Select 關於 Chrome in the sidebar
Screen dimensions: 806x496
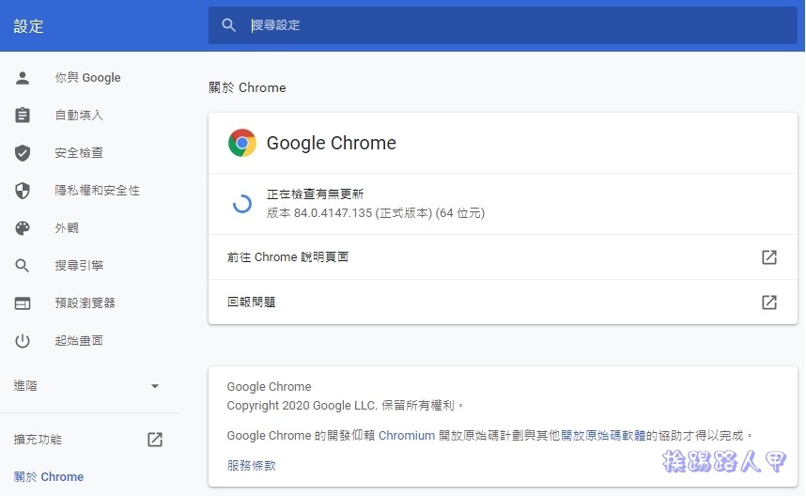(x=49, y=477)
